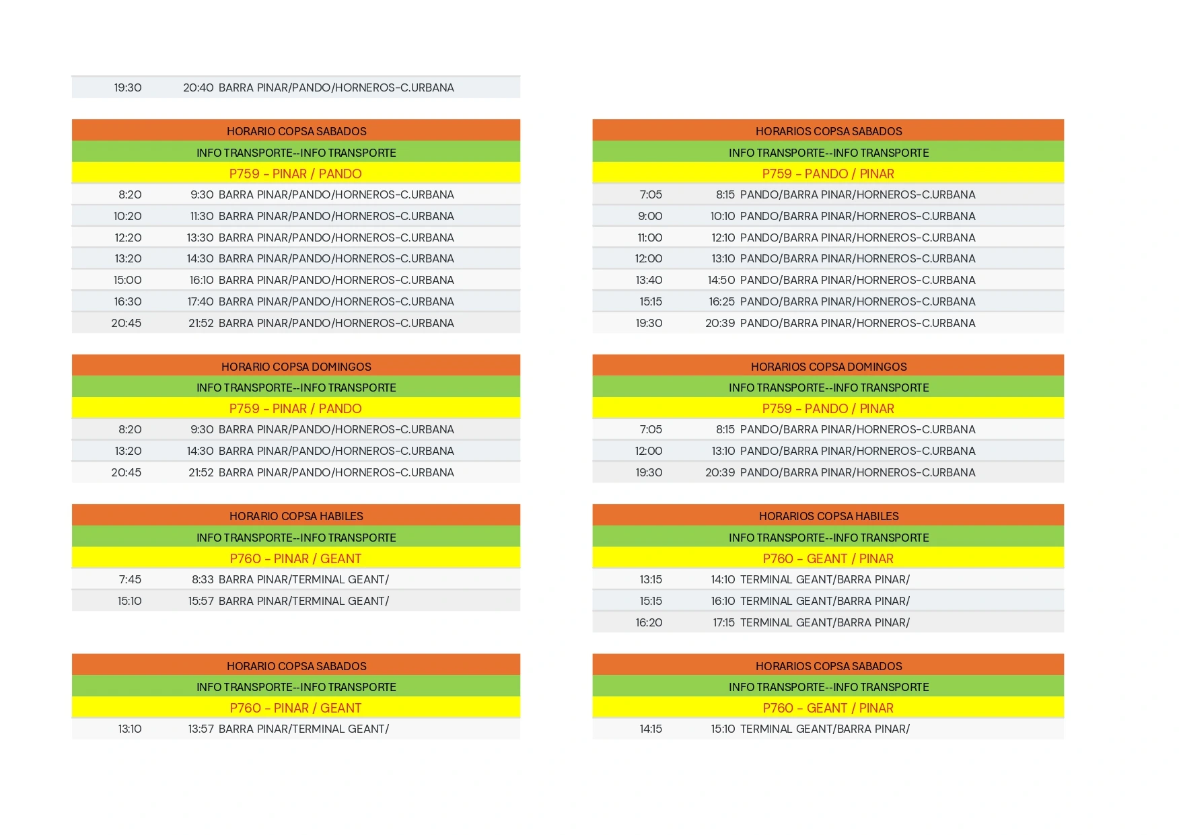Click route text in the 15:00 row
Image resolution: width=1181 pixels, height=835 pixels.
[336, 280]
